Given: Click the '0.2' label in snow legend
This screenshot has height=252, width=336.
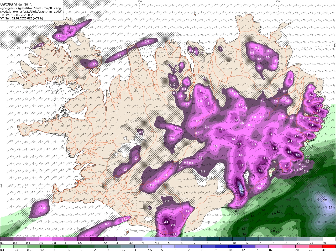Looking at the screenshot, I should tap(2, 243).
